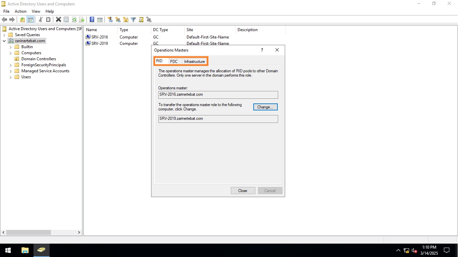
Task: Click the Change... button
Action: [x=265, y=107]
